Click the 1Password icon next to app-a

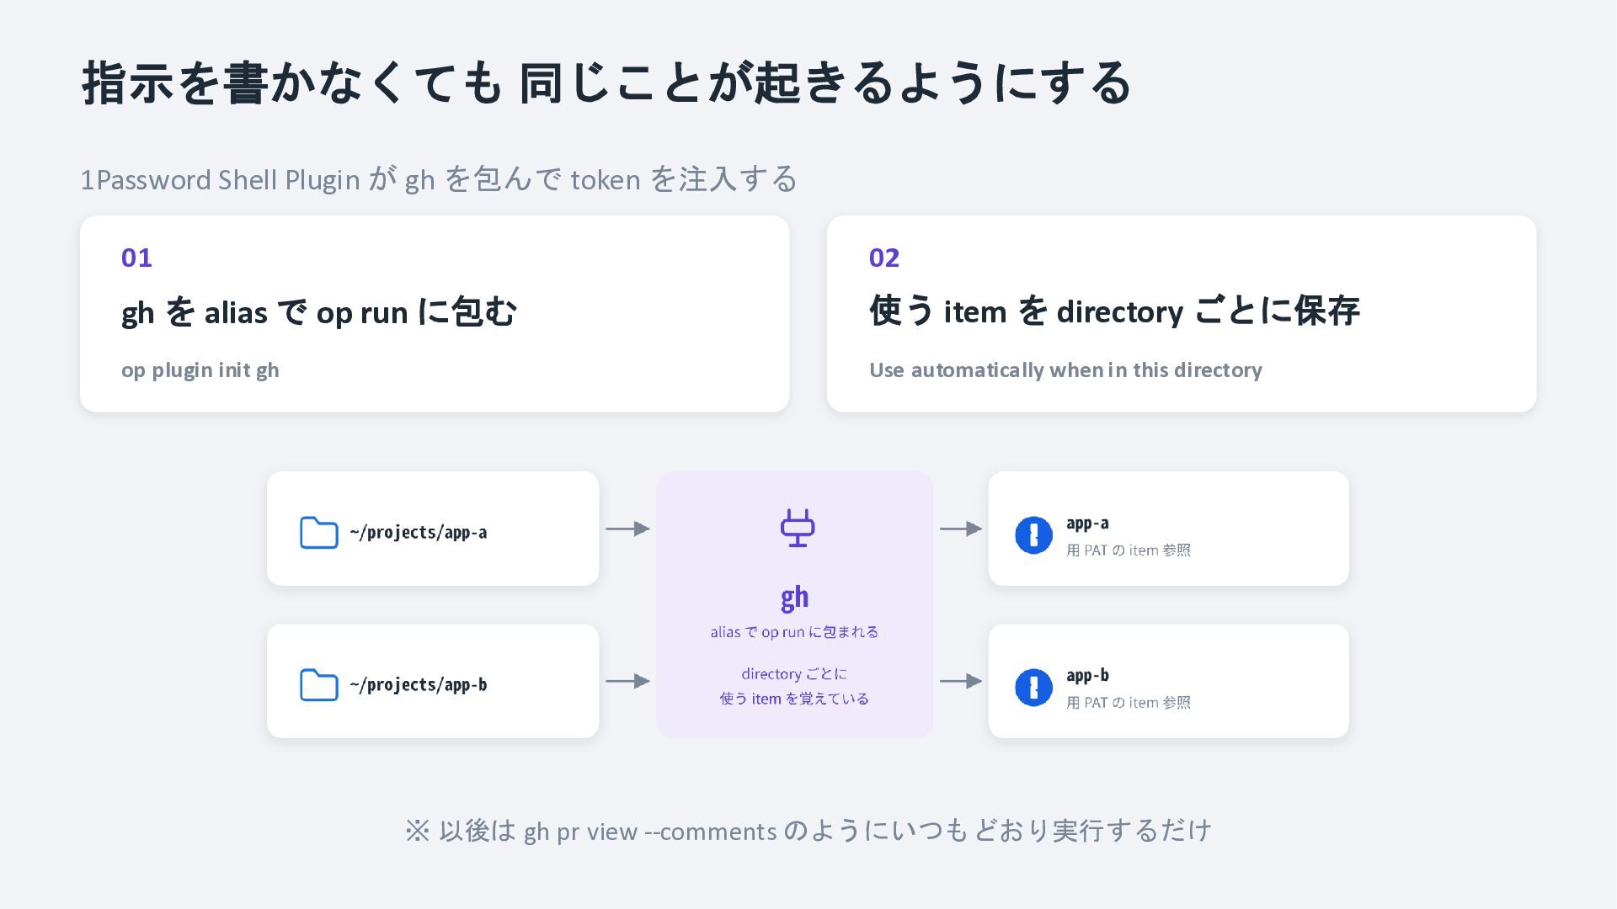pos(1033,535)
